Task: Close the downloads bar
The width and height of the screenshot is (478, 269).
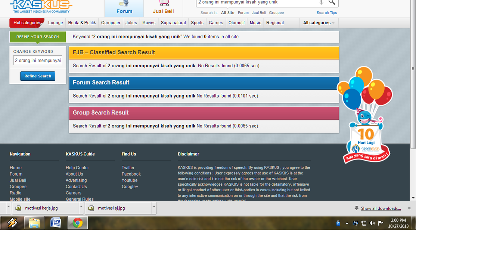Action: (x=409, y=208)
